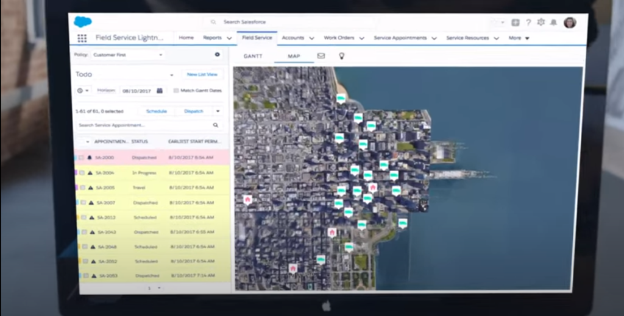Click the Salesforce cloud logo
624x316 pixels.
82,22
